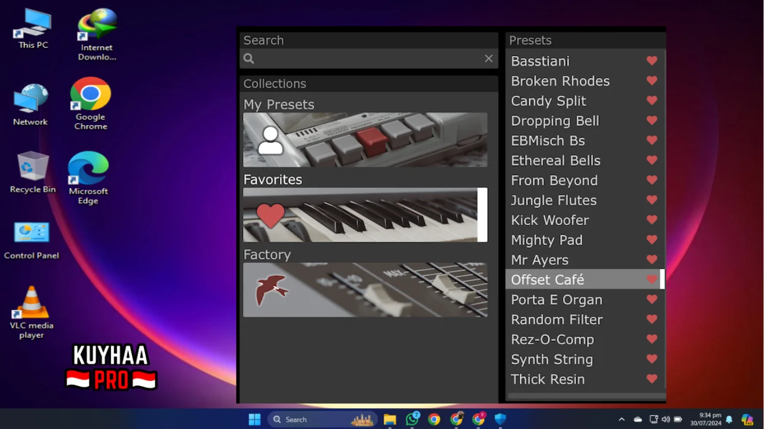Load the Thick Resin preset
This screenshot has height=429, width=764.
pos(548,379)
